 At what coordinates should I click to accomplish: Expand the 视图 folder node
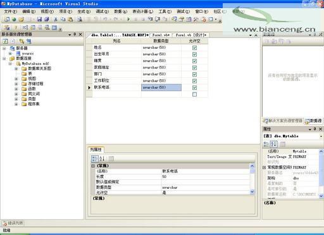[x=16, y=79]
